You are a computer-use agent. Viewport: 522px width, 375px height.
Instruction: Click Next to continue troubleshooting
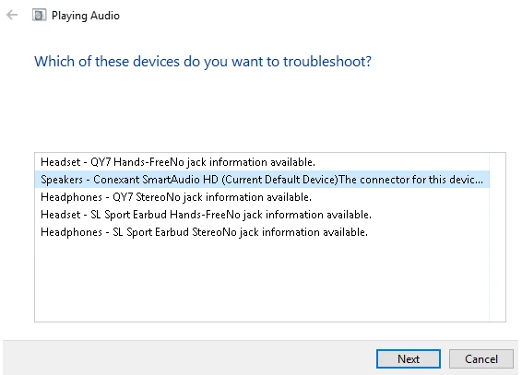409,359
